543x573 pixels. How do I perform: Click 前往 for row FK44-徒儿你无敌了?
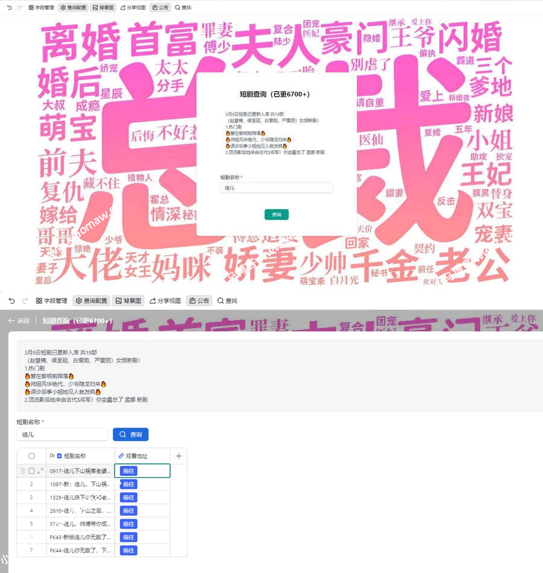point(129,550)
